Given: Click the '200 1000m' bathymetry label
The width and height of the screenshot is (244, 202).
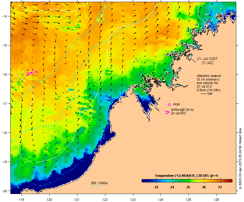Looking at the screenshot, I should click(x=99, y=183).
